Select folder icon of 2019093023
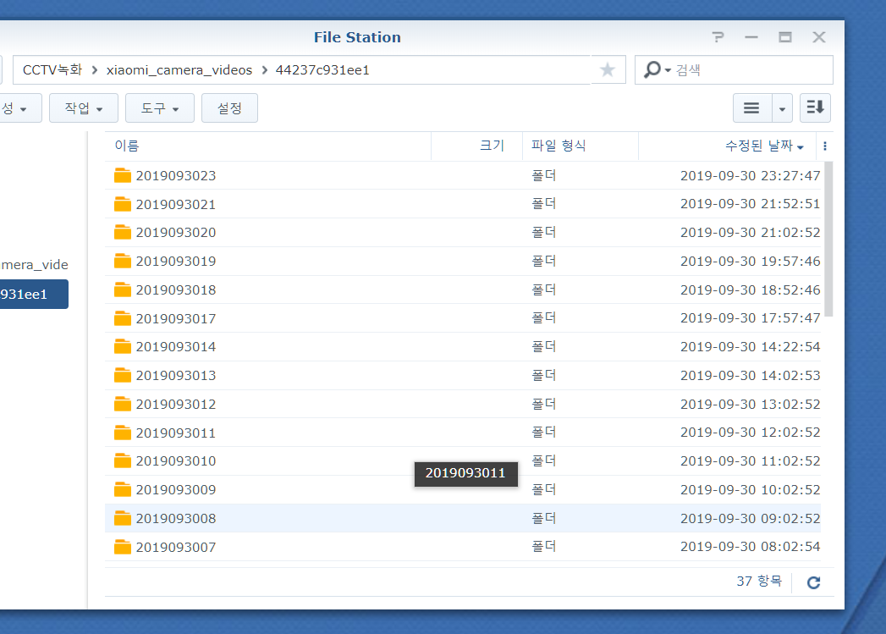 122,175
